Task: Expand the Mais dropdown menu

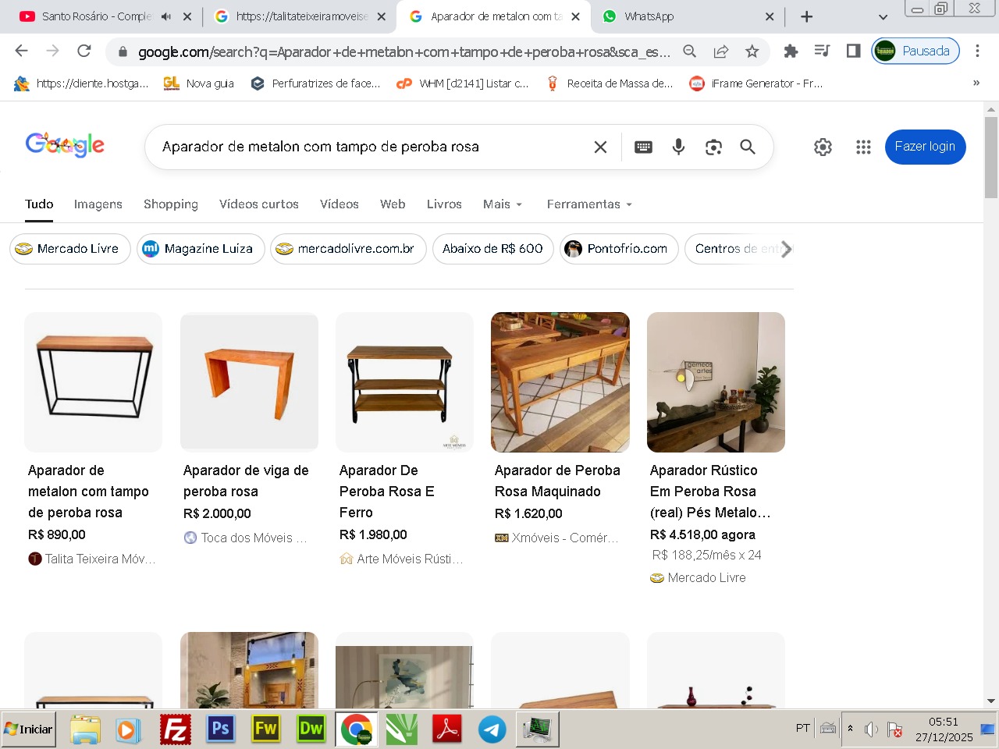Action: click(x=502, y=204)
